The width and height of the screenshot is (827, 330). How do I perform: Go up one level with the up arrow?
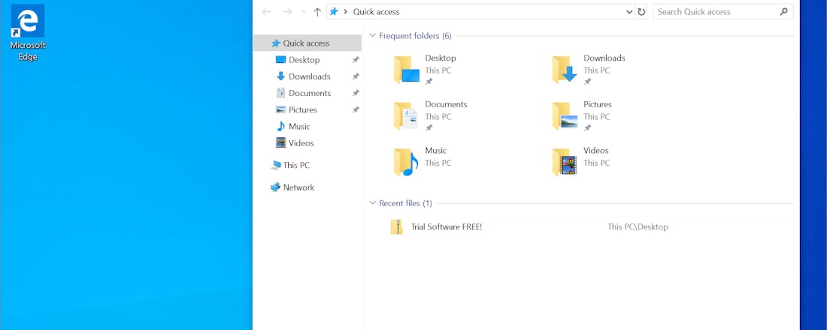(317, 11)
